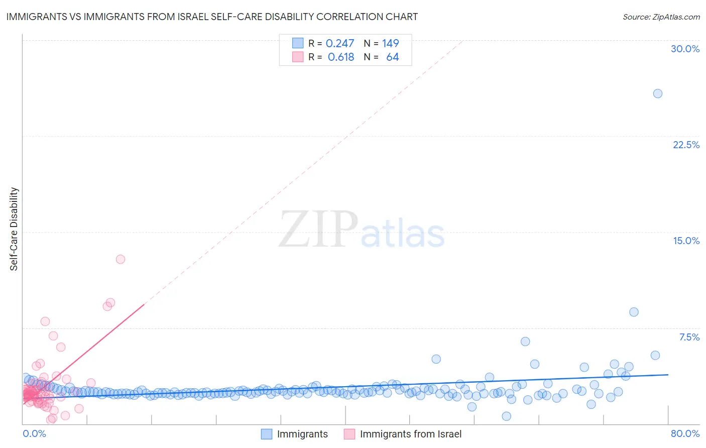Select the Immigrants from Israel legend label
Screen dimensions: 706x448
(x=411, y=434)
